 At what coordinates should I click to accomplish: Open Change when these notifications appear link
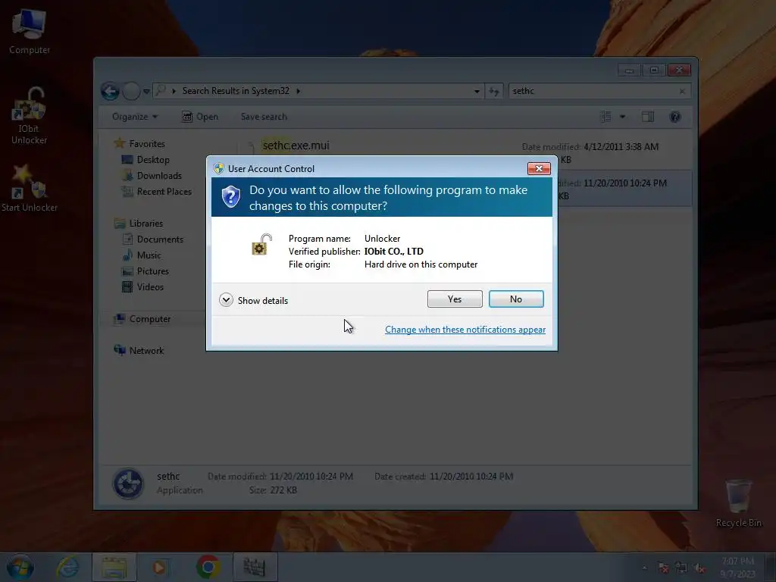click(465, 330)
